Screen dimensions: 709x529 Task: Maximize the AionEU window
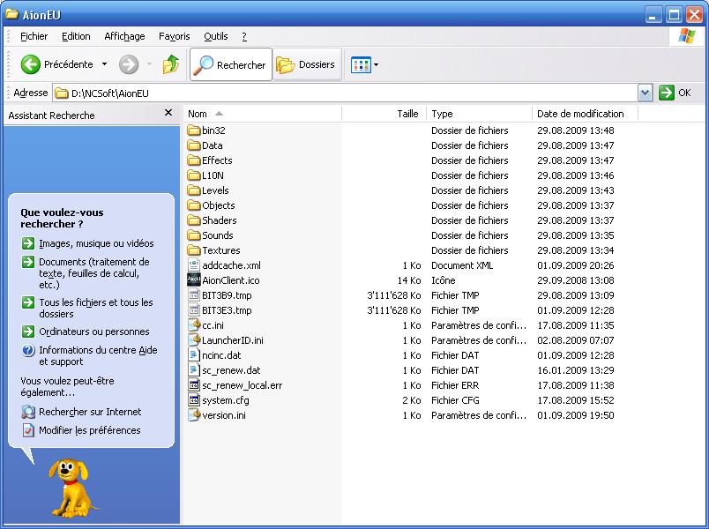click(x=674, y=15)
